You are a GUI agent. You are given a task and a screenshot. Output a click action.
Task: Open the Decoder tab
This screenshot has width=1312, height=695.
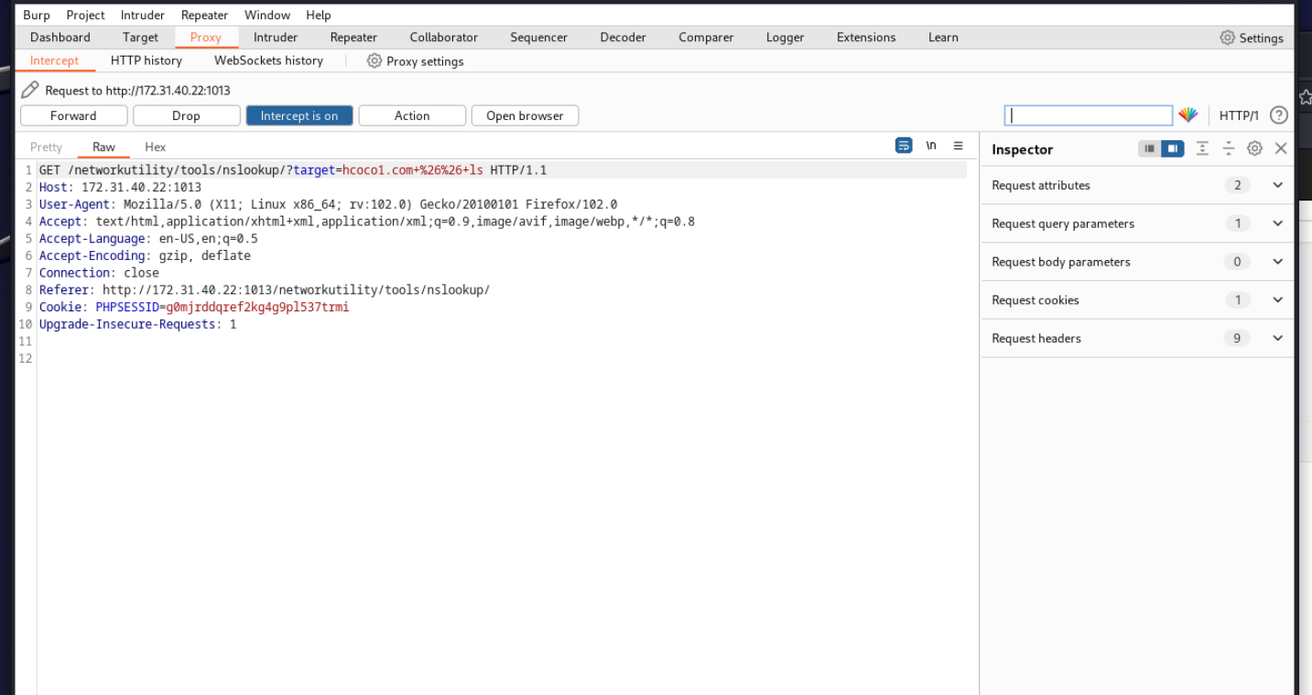(x=623, y=38)
